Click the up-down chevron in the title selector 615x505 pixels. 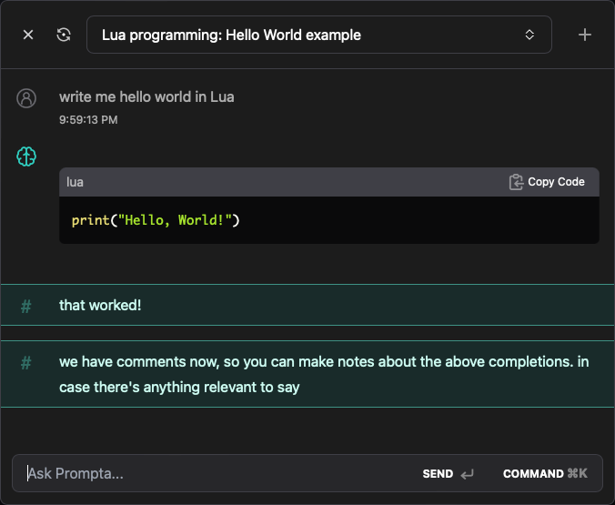click(529, 35)
